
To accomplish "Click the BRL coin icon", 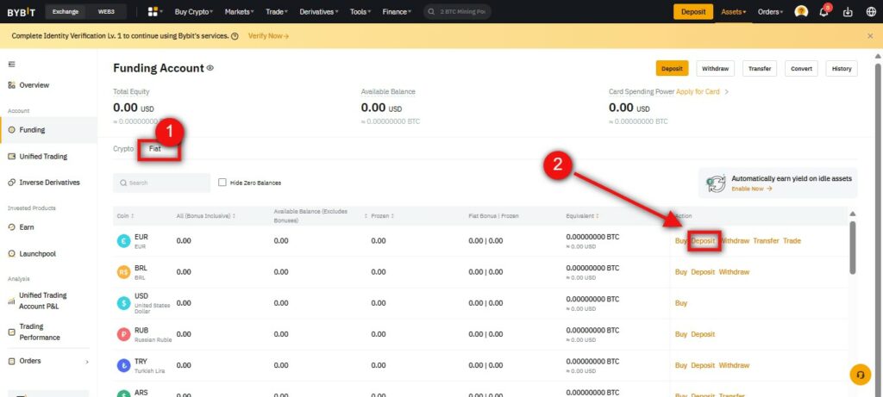I will click(x=123, y=272).
